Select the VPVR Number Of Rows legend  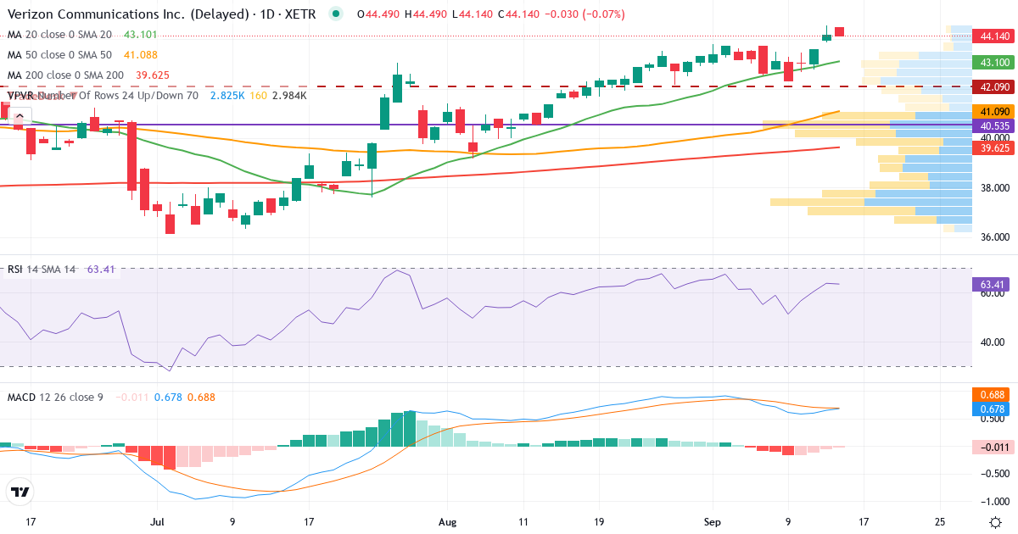[102, 96]
